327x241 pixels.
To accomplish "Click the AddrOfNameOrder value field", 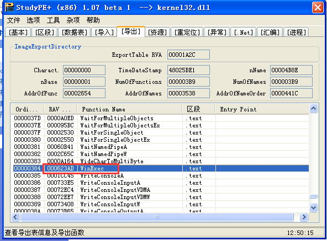I will (x=291, y=93).
